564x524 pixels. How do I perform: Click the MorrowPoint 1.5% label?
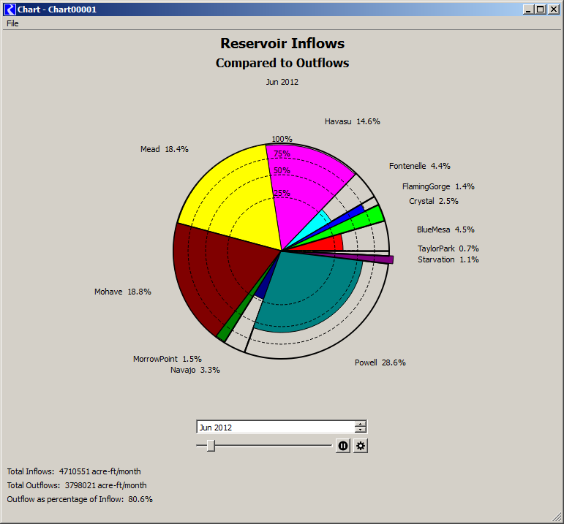point(168,359)
